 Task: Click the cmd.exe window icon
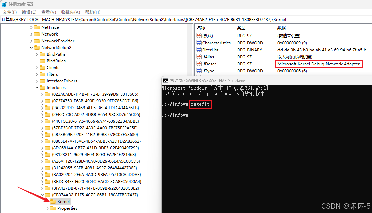[x=166, y=81]
